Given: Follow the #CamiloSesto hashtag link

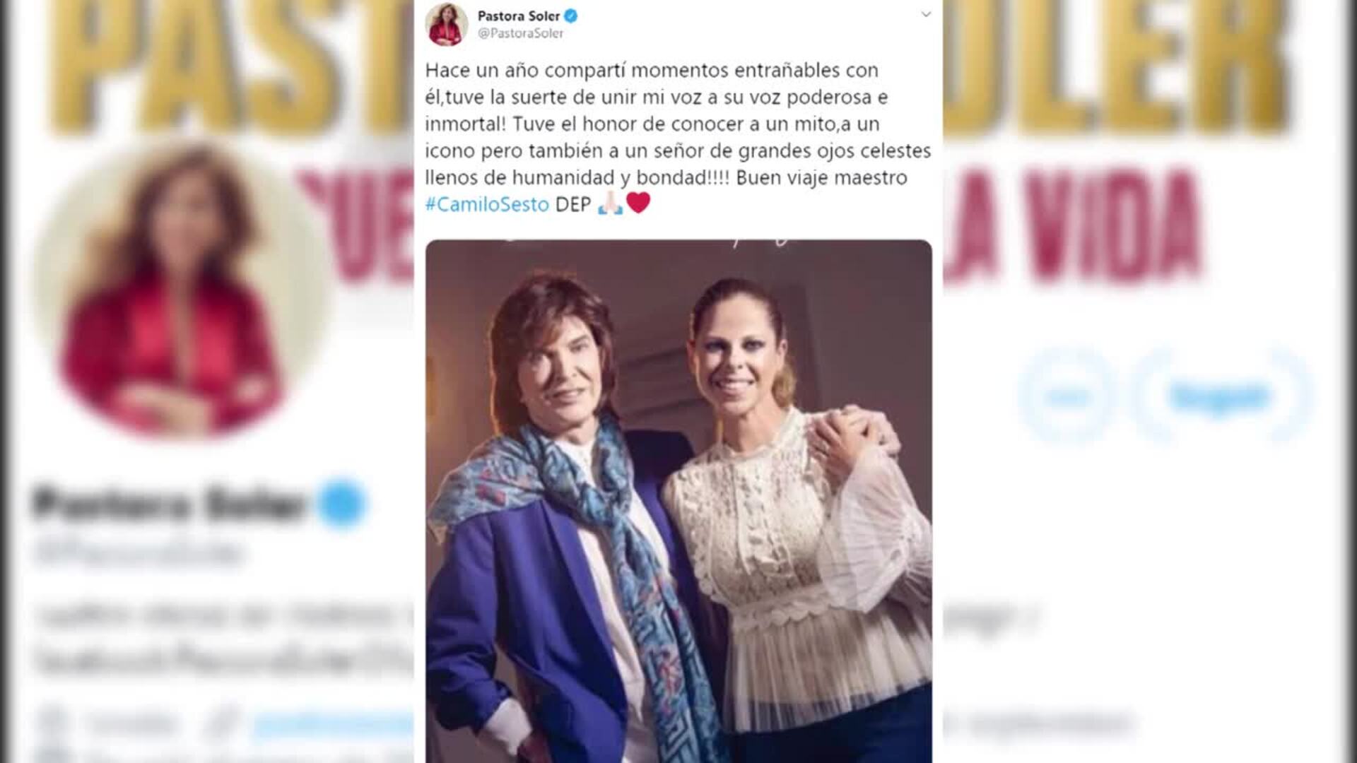Looking at the screenshot, I should point(487,204).
